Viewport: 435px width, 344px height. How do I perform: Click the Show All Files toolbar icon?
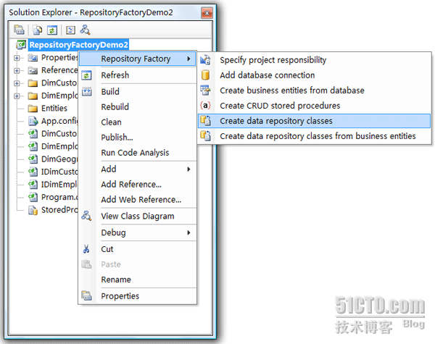[37, 30]
